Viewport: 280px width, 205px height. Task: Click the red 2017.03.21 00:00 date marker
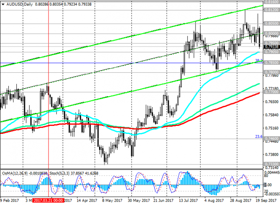click(48, 200)
